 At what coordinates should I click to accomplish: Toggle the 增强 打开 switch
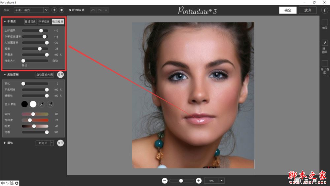point(60,143)
